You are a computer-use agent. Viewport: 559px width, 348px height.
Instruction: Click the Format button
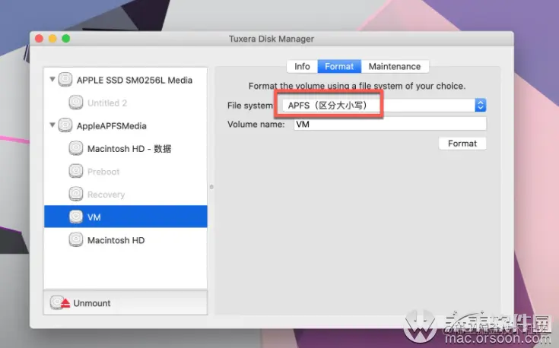coord(462,144)
